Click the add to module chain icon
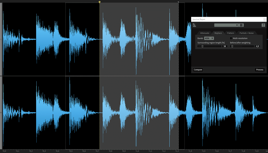Viewport: 268px width, 153px height. [194, 25]
